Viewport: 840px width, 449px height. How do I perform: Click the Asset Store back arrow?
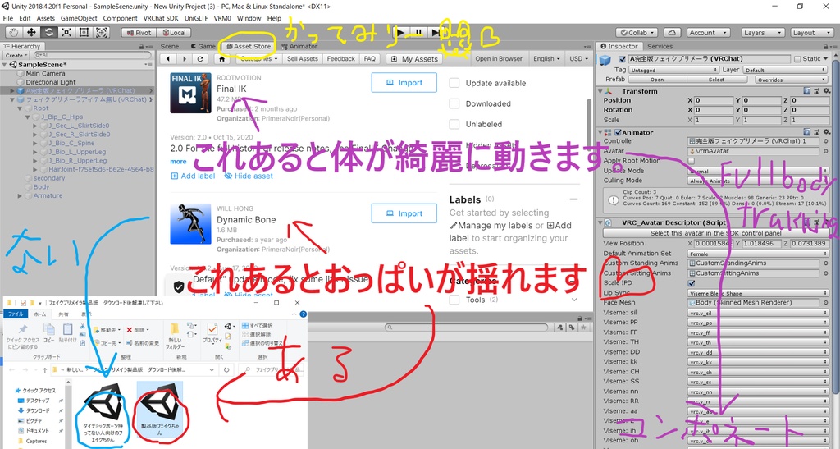[168, 59]
